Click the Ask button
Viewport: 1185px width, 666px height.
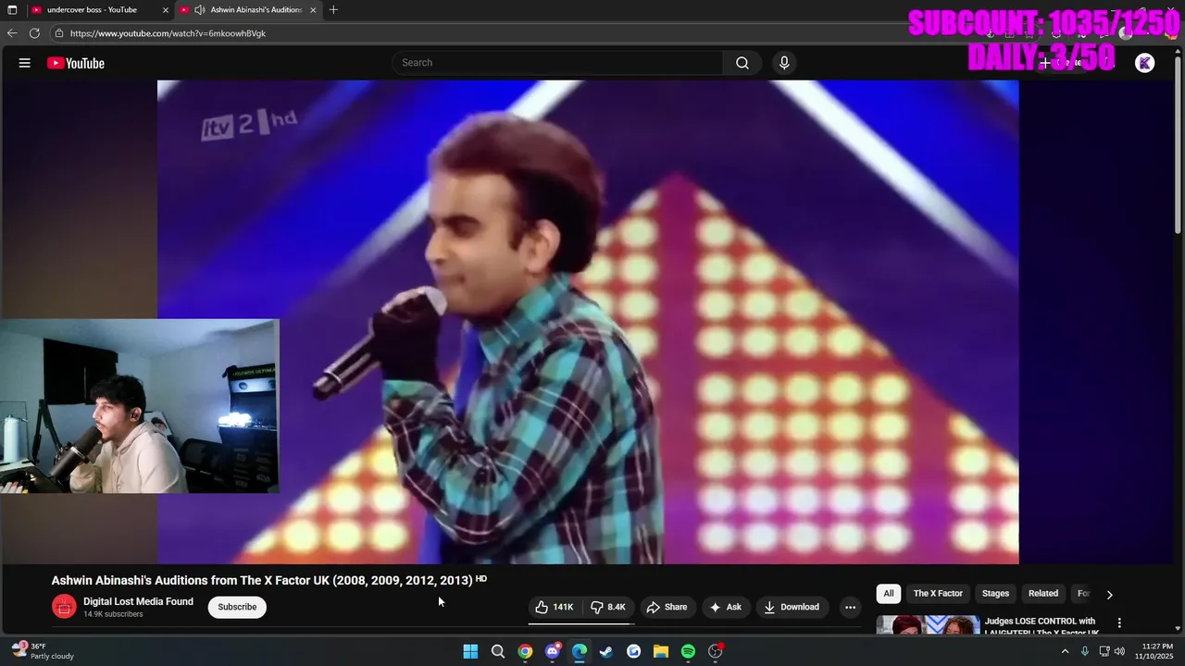coord(726,607)
